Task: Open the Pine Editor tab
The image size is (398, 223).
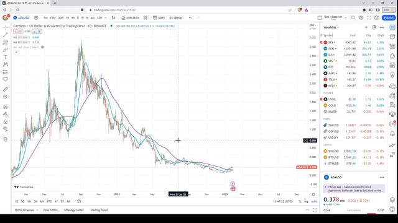Action: [50, 210]
